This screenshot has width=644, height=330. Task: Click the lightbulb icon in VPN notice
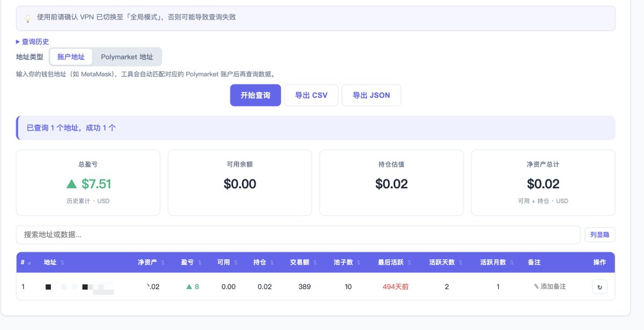[28, 18]
